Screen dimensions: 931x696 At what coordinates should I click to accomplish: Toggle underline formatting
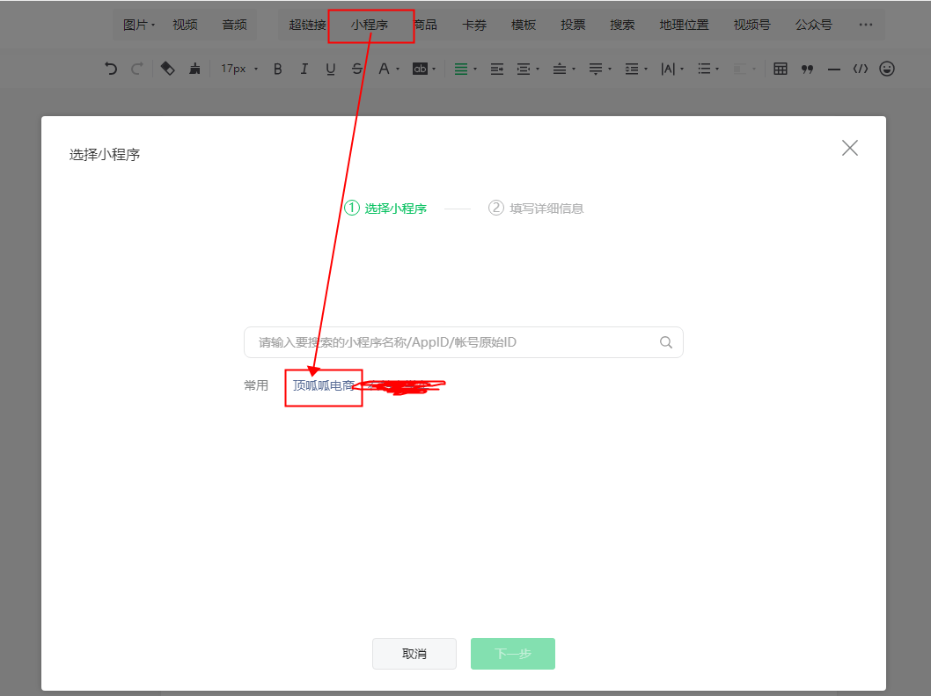tap(330, 69)
